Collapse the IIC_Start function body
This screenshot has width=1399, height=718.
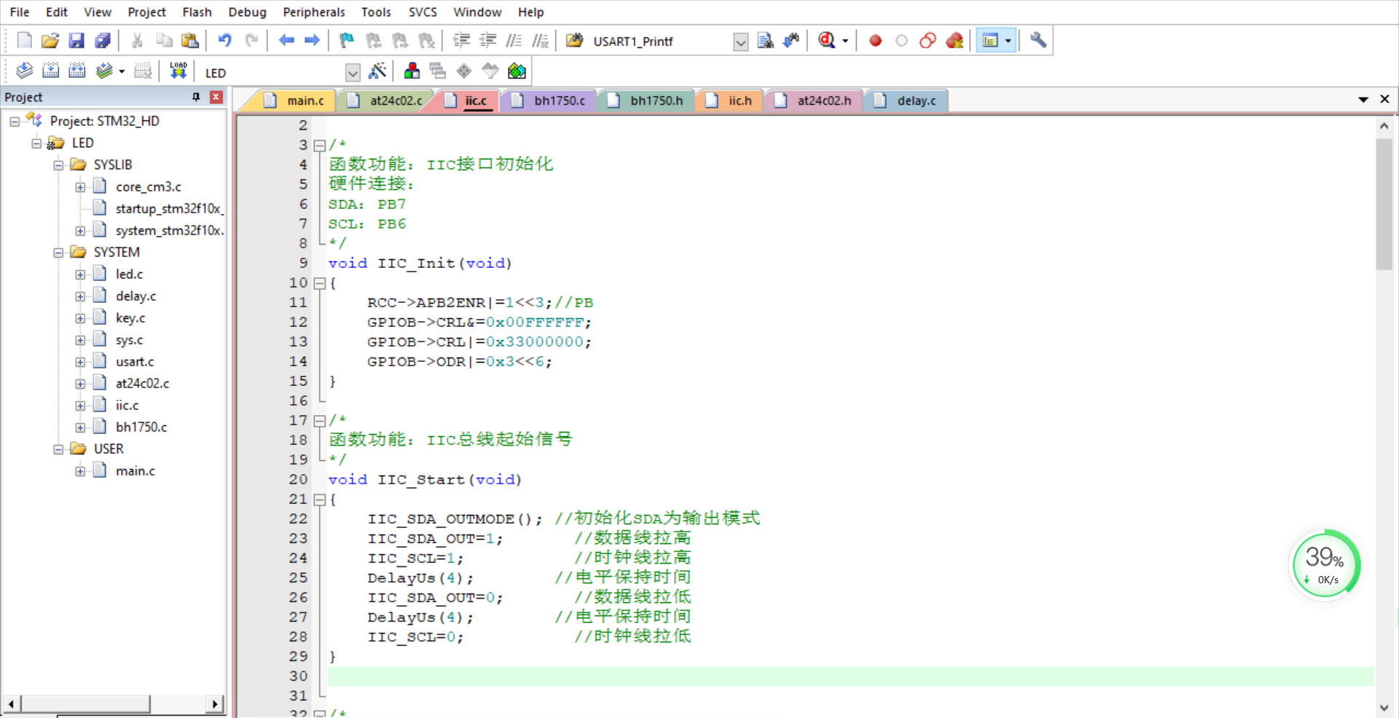[319, 500]
